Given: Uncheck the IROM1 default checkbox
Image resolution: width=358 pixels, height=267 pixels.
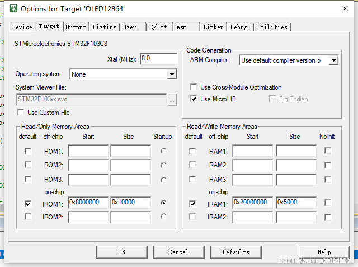Looking at the screenshot, I should pos(28,204).
